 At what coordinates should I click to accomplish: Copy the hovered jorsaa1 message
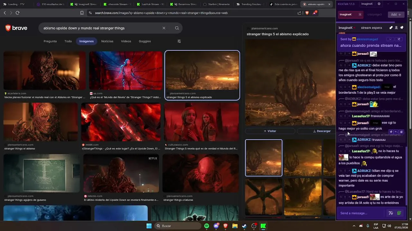pyautogui.click(x=401, y=132)
